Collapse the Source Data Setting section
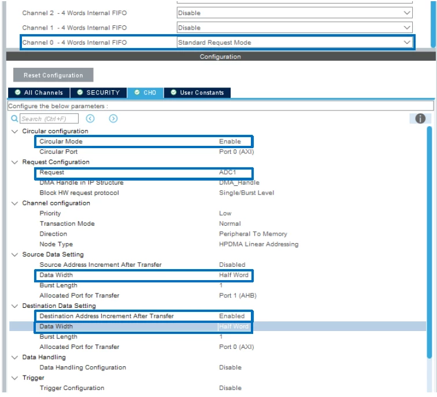This screenshot has height=397, width=437. [x=14, y=255]
